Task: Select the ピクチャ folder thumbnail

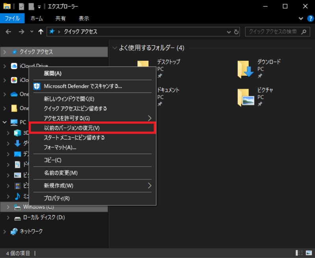Action: 246,97
